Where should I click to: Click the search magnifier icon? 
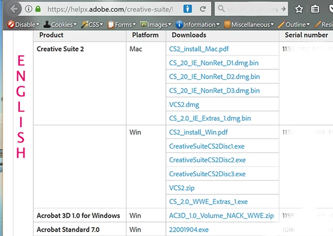click(221, 9)
